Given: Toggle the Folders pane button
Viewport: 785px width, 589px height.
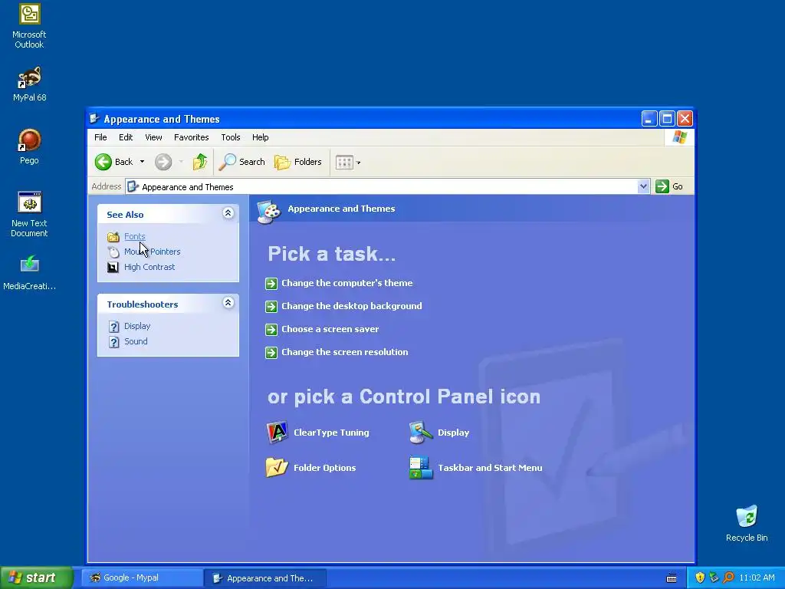Looking at the screenshot, I should (298, 162).
